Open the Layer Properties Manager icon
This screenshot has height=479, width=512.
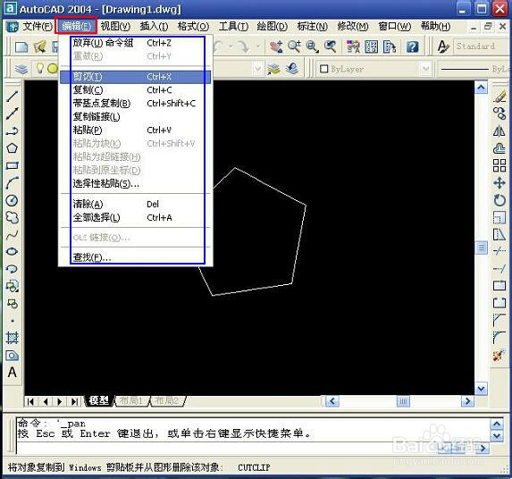coord(21,69)
